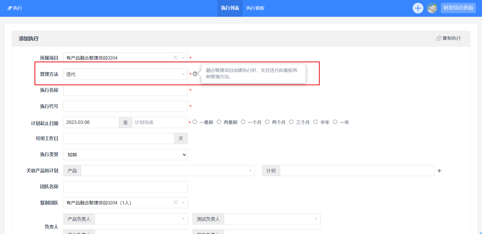Click the blue plus quick-create icon

pyautogui.click(x=418, y=8)
